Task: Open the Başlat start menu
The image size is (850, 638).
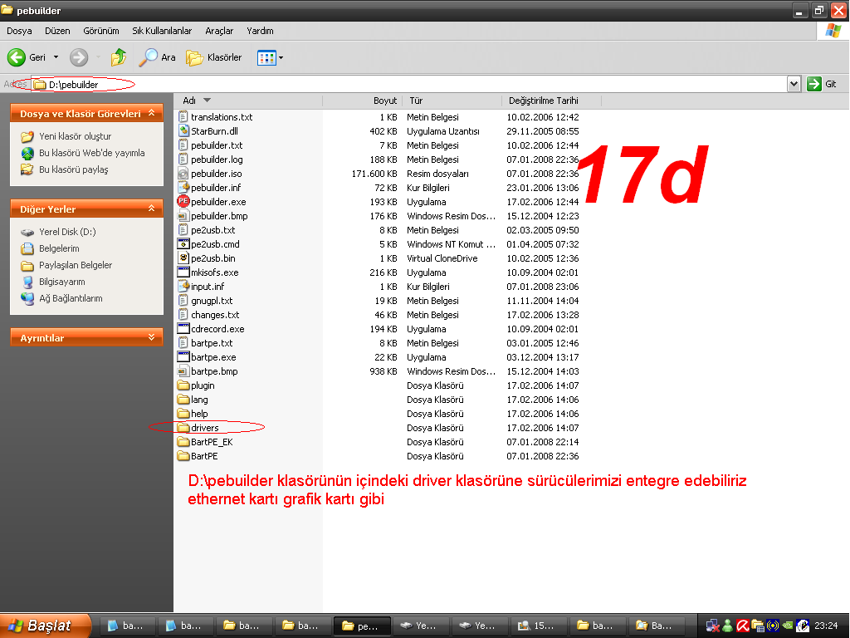Action: coord(45,626)
